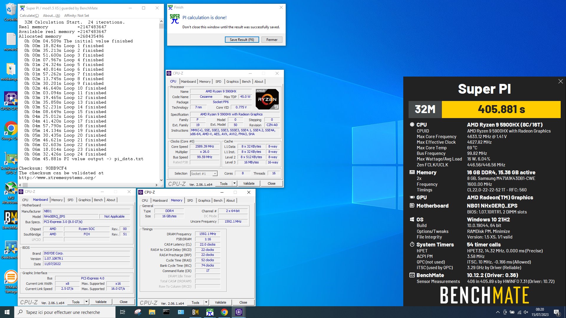This screenshot has width=566, height=318.
Task: Launch Google Chrome desktop shortcut
Action: [11, 131]
